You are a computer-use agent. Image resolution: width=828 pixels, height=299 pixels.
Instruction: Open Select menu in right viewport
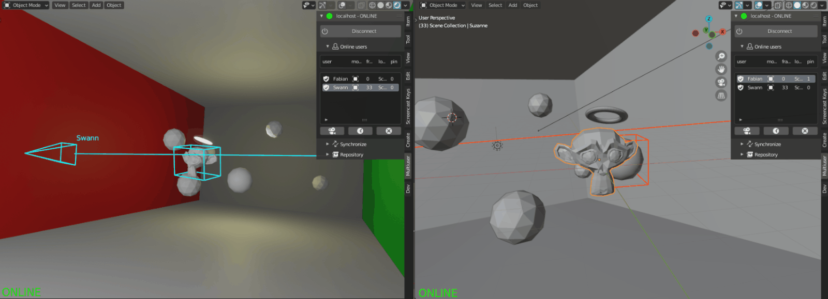495,5
